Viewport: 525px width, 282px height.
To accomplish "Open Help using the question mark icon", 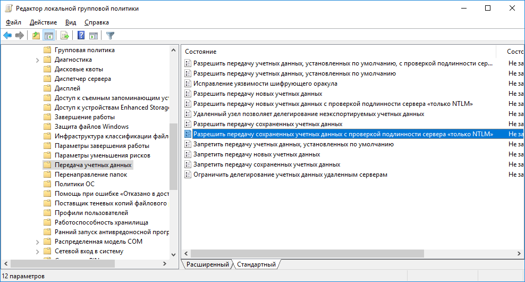I will pyautogui.click(x=81, y=36).
